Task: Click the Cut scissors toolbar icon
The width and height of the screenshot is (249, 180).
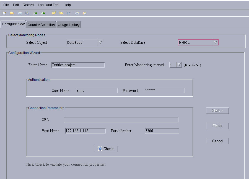Action: tap(69, 13)
